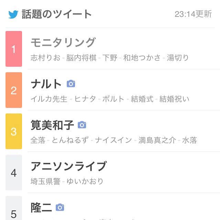The image size is (220, 220).
Task: Tap the 結婚式 related keyword
Action: [x=143, y=99]
